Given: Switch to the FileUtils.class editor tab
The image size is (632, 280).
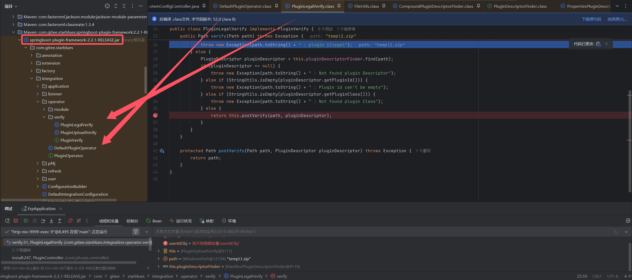Looking at the screenshot, I should click(366, 6).
